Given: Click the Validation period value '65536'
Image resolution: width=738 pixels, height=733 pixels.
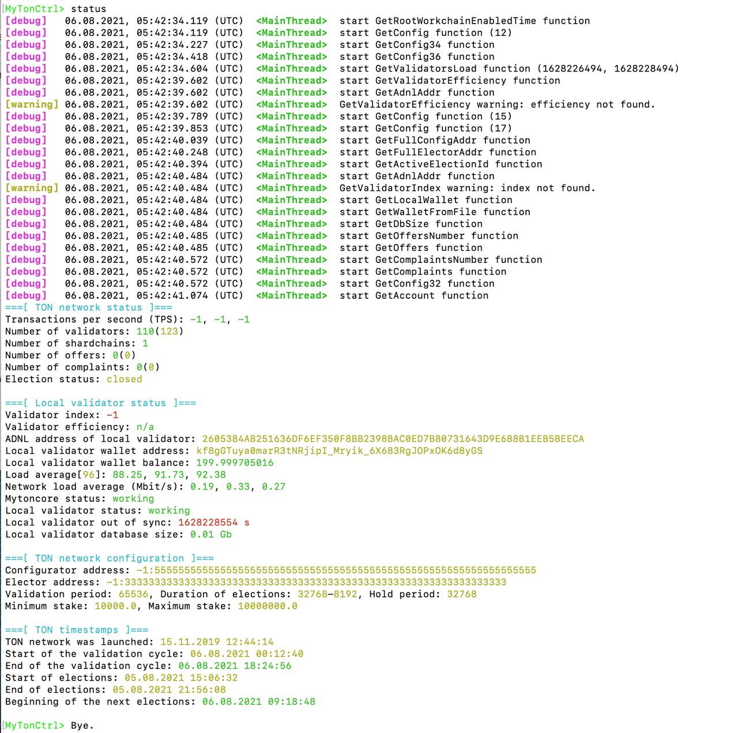Looking at the screenshot, I should (133, 594).
